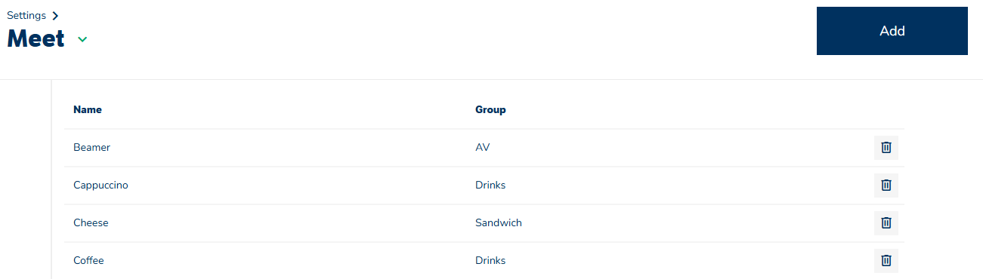Open the Beamer item

(x=91, y=148)
